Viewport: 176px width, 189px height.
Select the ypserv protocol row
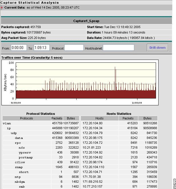pos(41,152)
